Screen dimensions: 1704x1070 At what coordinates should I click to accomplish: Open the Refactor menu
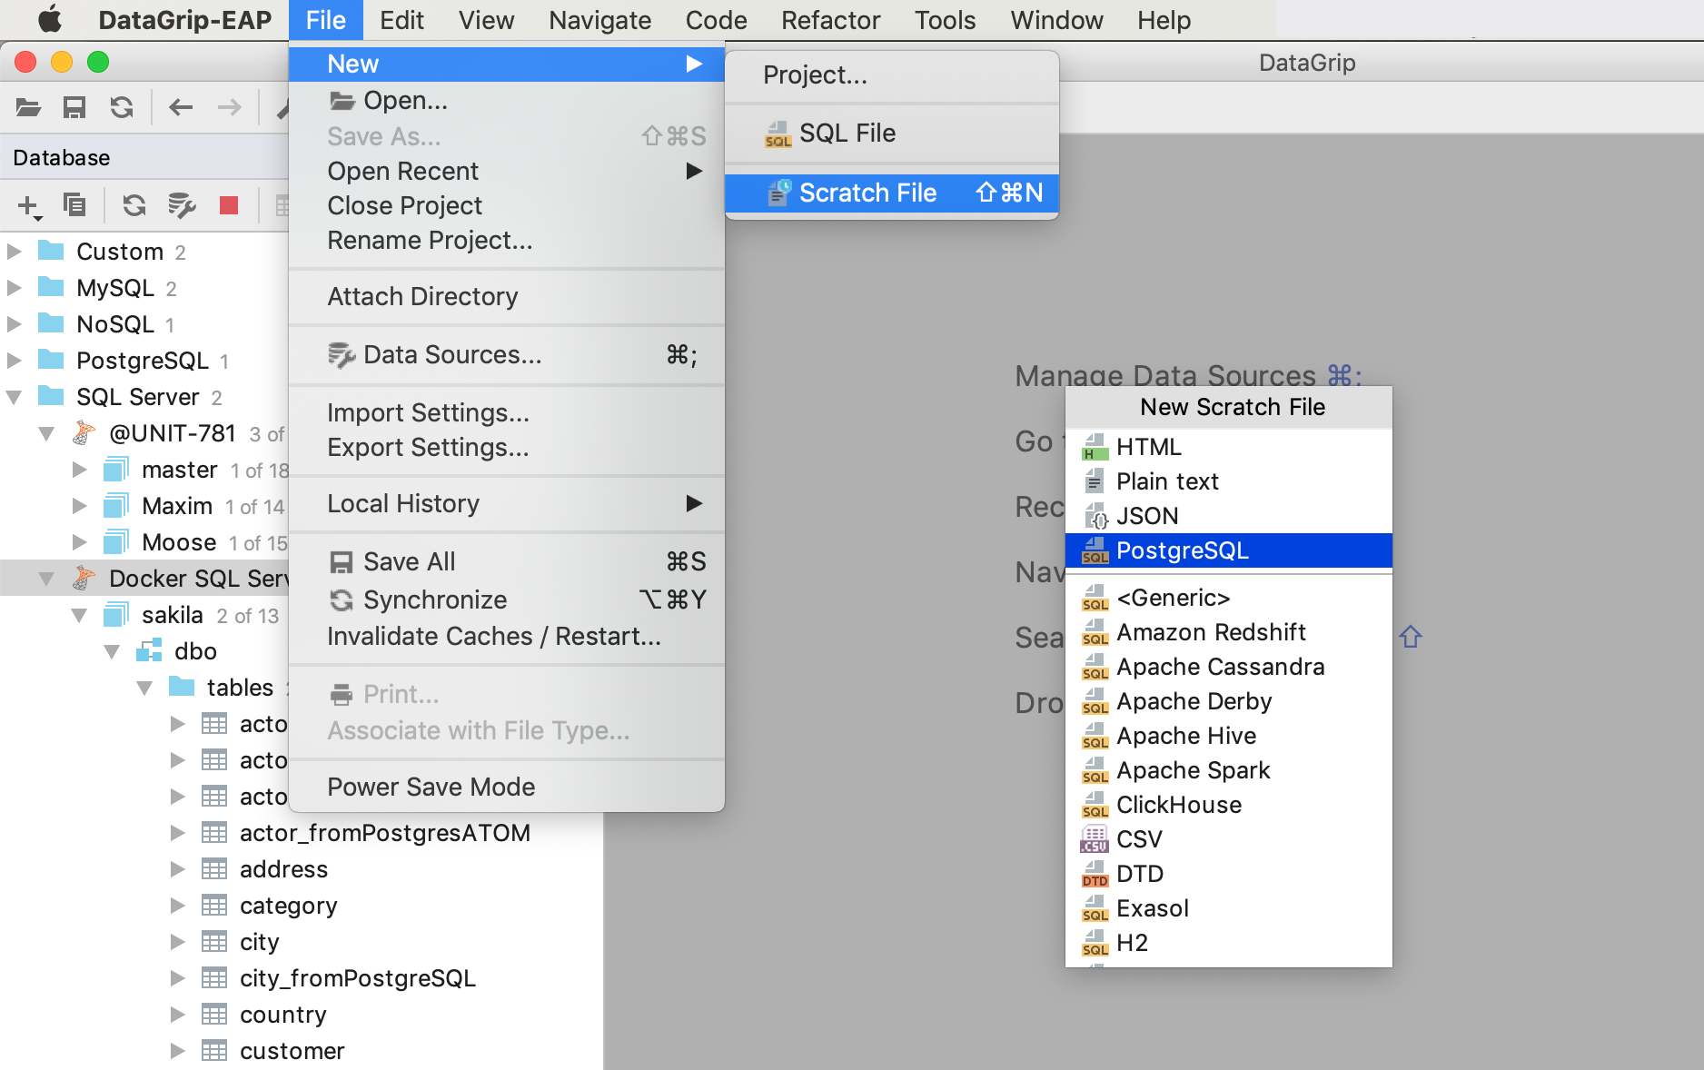(x=830, y=20)
